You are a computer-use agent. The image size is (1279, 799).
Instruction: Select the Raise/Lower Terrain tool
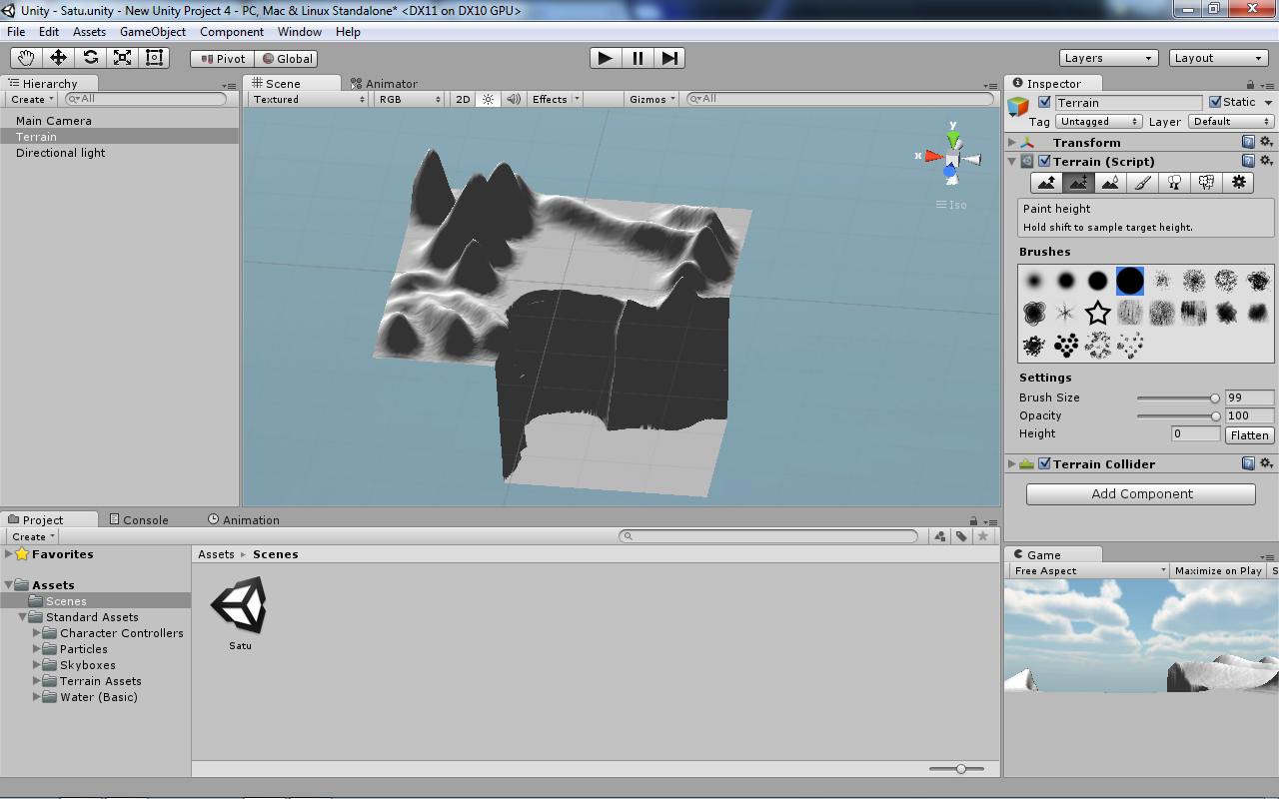tap(1046, 182)
